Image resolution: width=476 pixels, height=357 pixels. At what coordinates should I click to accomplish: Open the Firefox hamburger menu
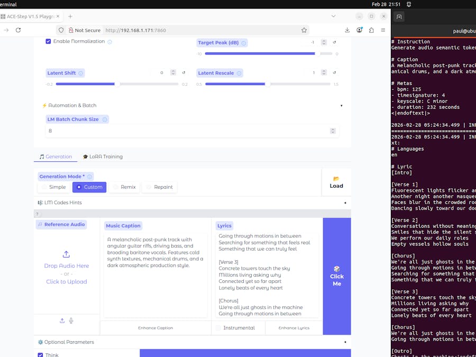click(x=383, y=30)
